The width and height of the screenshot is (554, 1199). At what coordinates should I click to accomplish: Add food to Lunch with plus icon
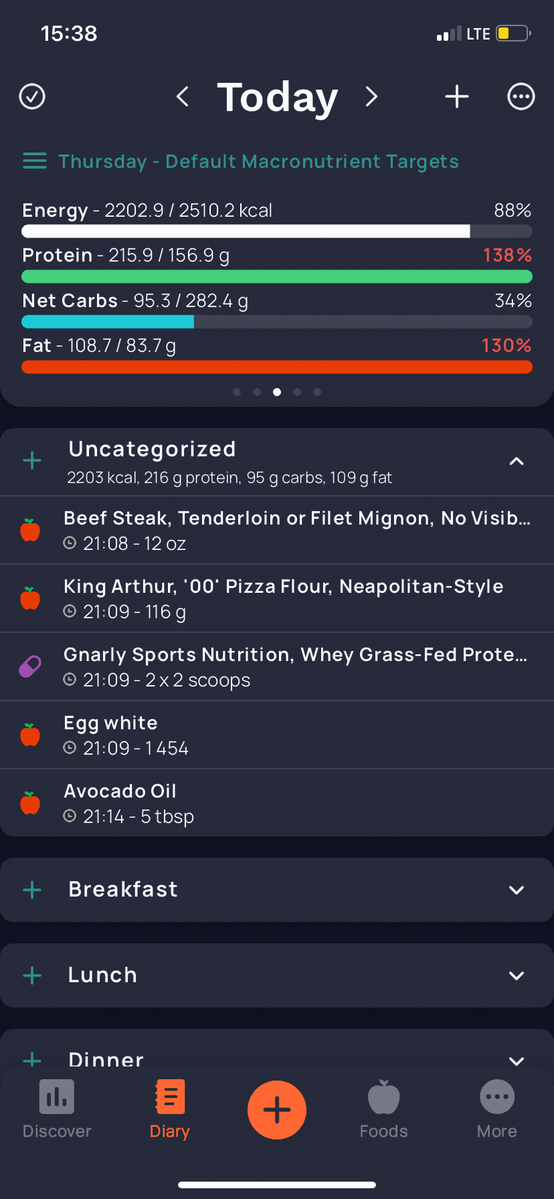click(32, 976)
